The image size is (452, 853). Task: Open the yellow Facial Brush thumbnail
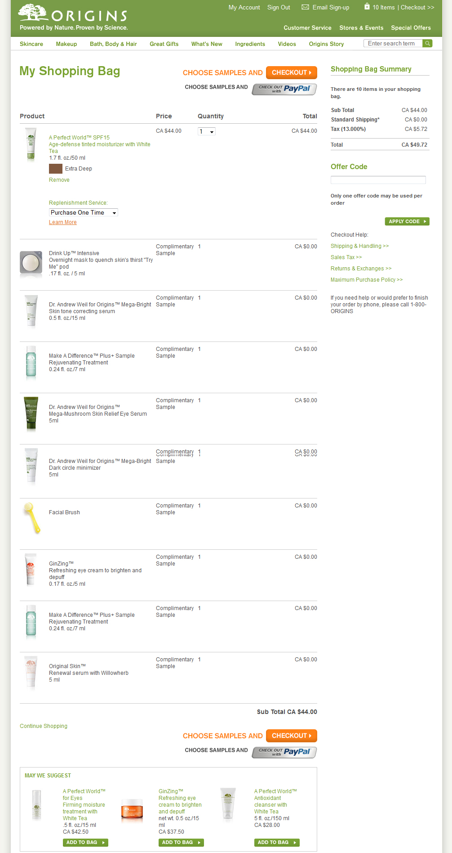point(32,518)
